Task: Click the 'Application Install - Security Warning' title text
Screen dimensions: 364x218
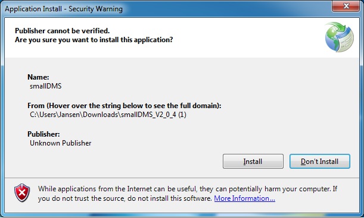Action: point(64,9)
